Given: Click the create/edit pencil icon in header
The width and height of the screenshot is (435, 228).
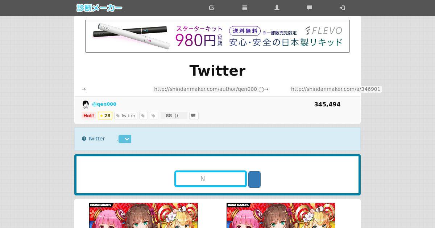Looking at the screenshot, I should pyautogui.click(x=212, y=8).
